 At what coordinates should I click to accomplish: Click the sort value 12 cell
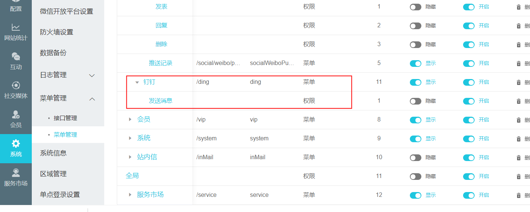pos(379,195)
